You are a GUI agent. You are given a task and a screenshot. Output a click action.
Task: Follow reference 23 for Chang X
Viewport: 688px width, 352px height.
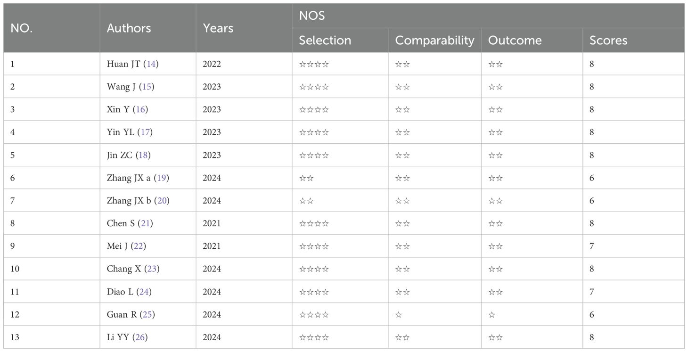click(152, 269)
